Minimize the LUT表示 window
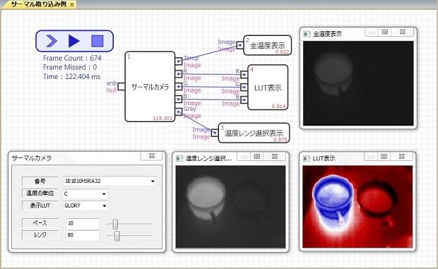The width and height of the screenshot is (438, 269). coord(371,157)
